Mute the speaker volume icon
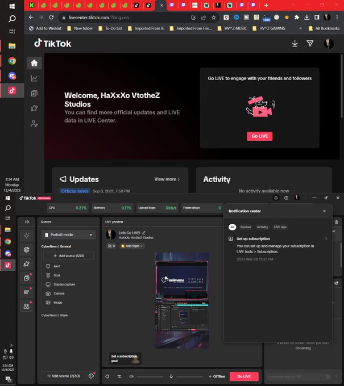Viewport: 344px width, 386px height. 131,376
